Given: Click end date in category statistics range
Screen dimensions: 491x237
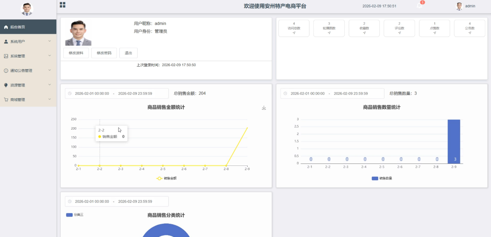Looking at the screenshot, I should pyautogui.click(x=135, y=201).
